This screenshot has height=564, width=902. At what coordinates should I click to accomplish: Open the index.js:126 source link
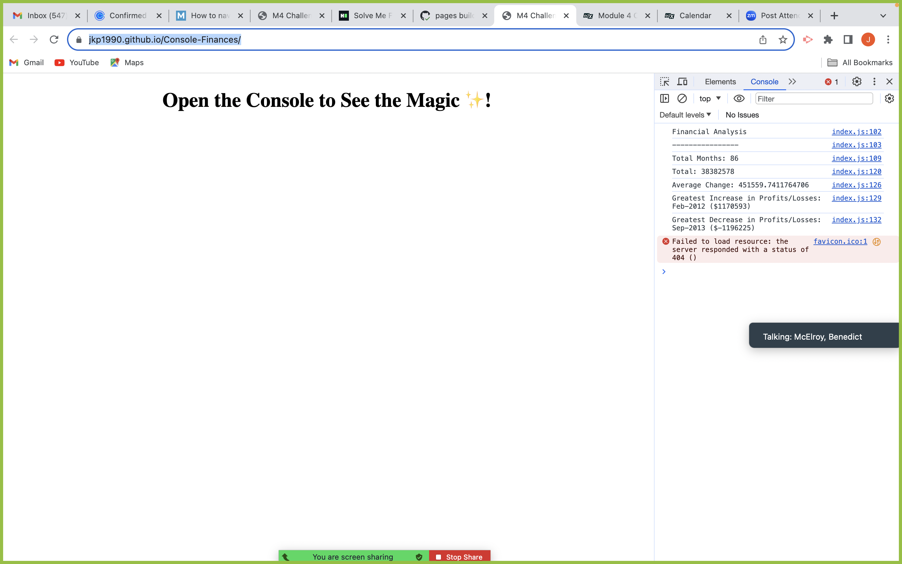(x=856, y=185)
